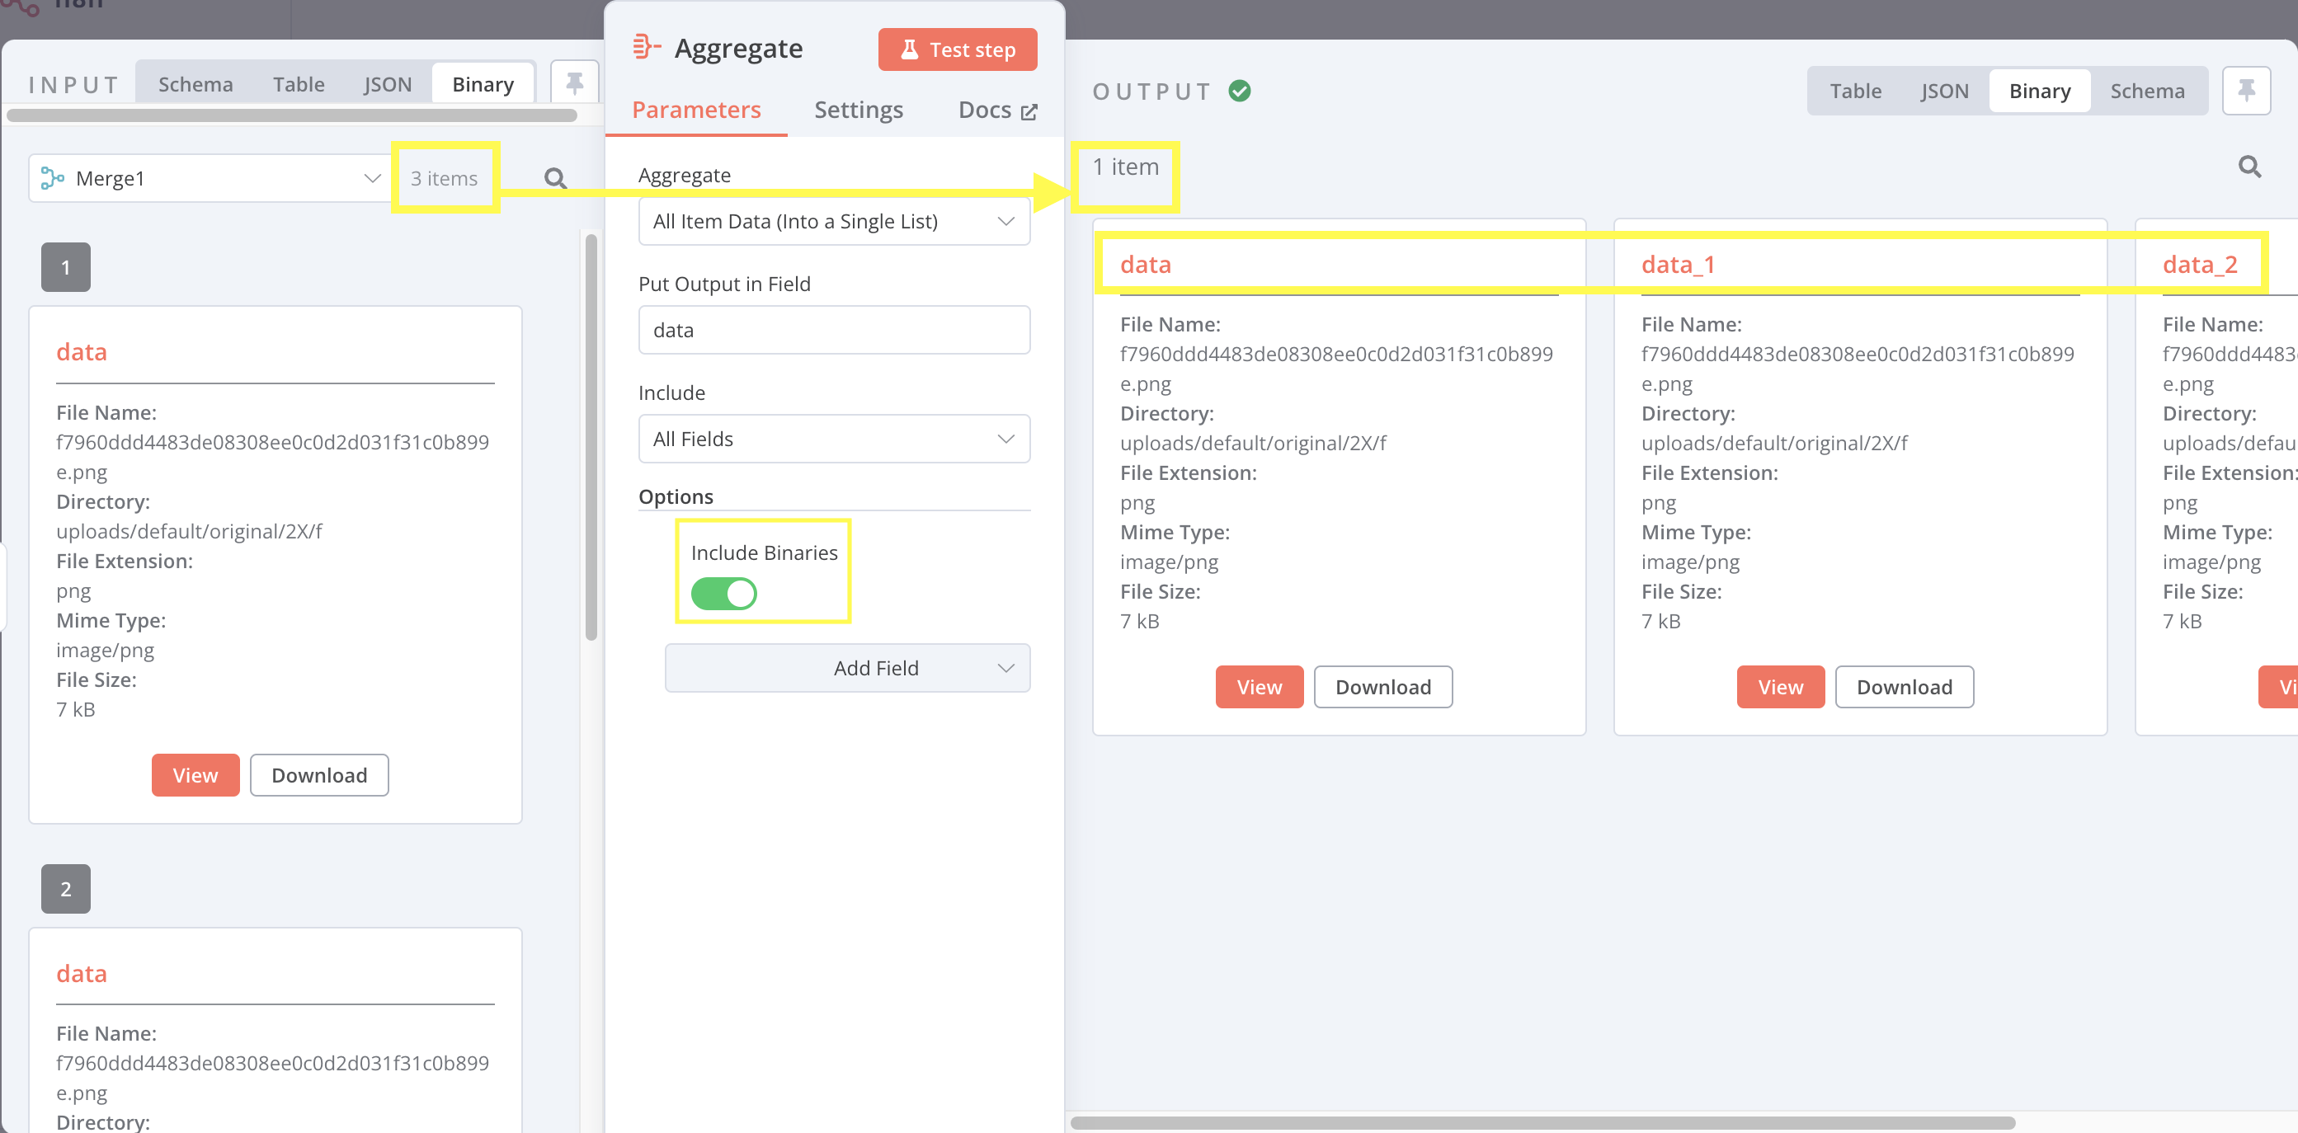The image size is (2298, 1133).
Task: Click the input panel vertical scrollbar
Action: [x=591, y=437]
